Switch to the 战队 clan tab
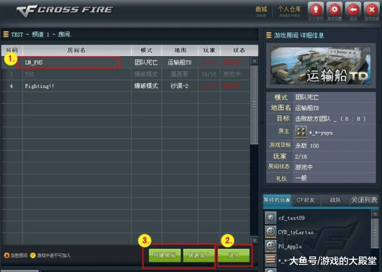 [x=335, y=200]
